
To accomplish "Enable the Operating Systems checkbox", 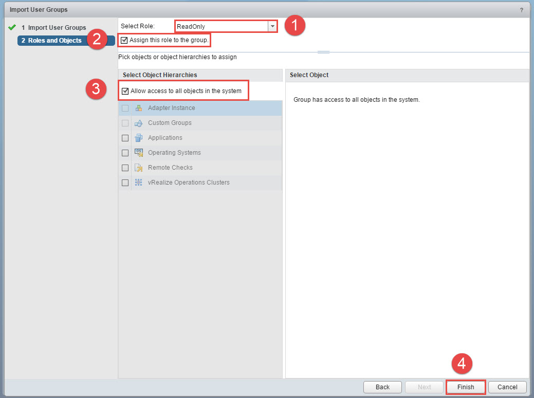I will [125, 153].
